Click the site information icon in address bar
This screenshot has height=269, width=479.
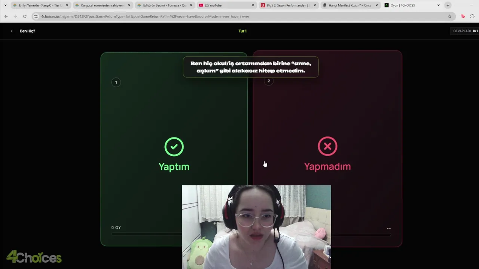[36, 16]
